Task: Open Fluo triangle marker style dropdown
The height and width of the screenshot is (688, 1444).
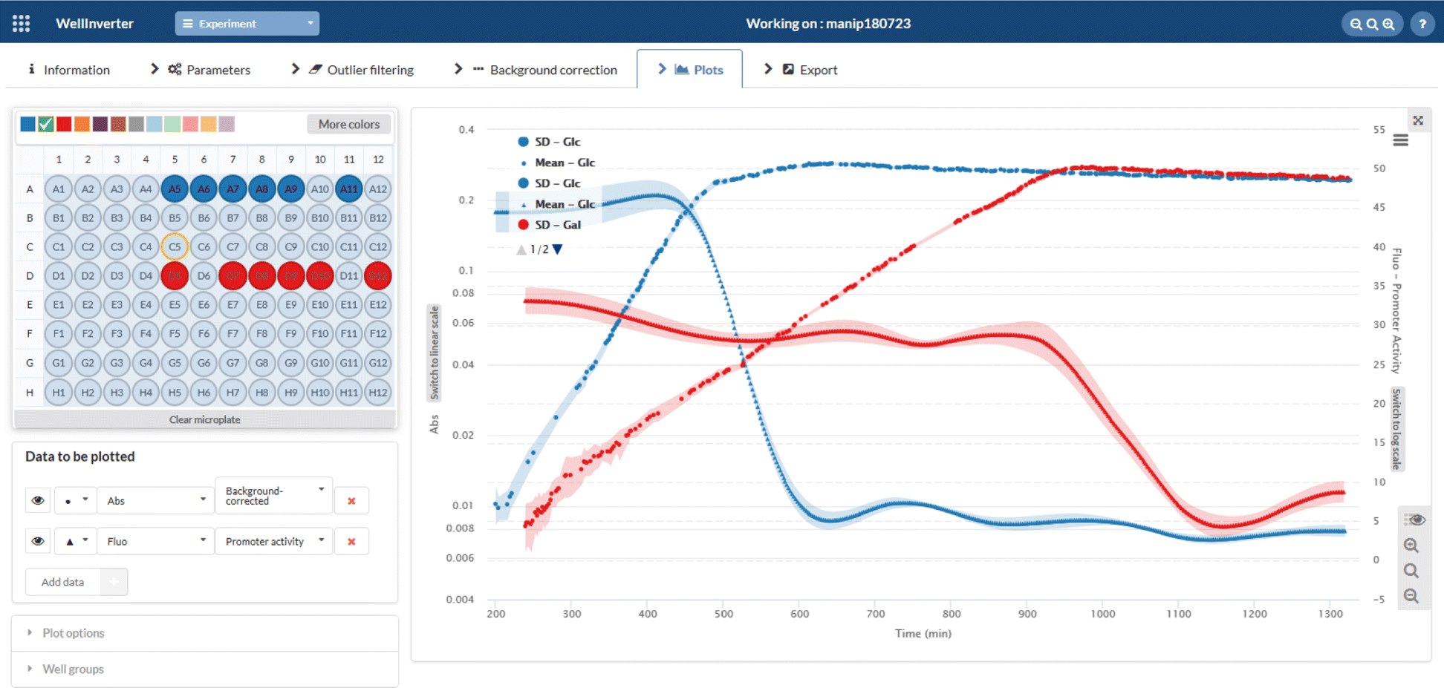Action: point(75,542)
